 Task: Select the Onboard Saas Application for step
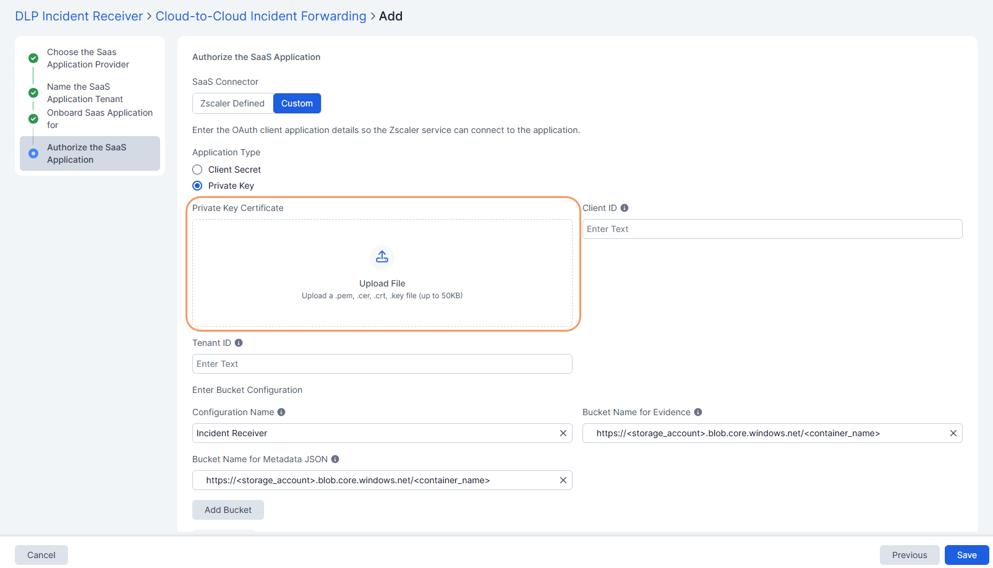[100, 119]
